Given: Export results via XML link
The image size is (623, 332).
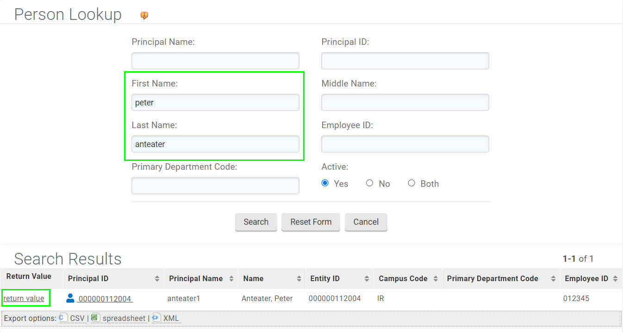Looking at the screenshot, I should coord(171,318).
